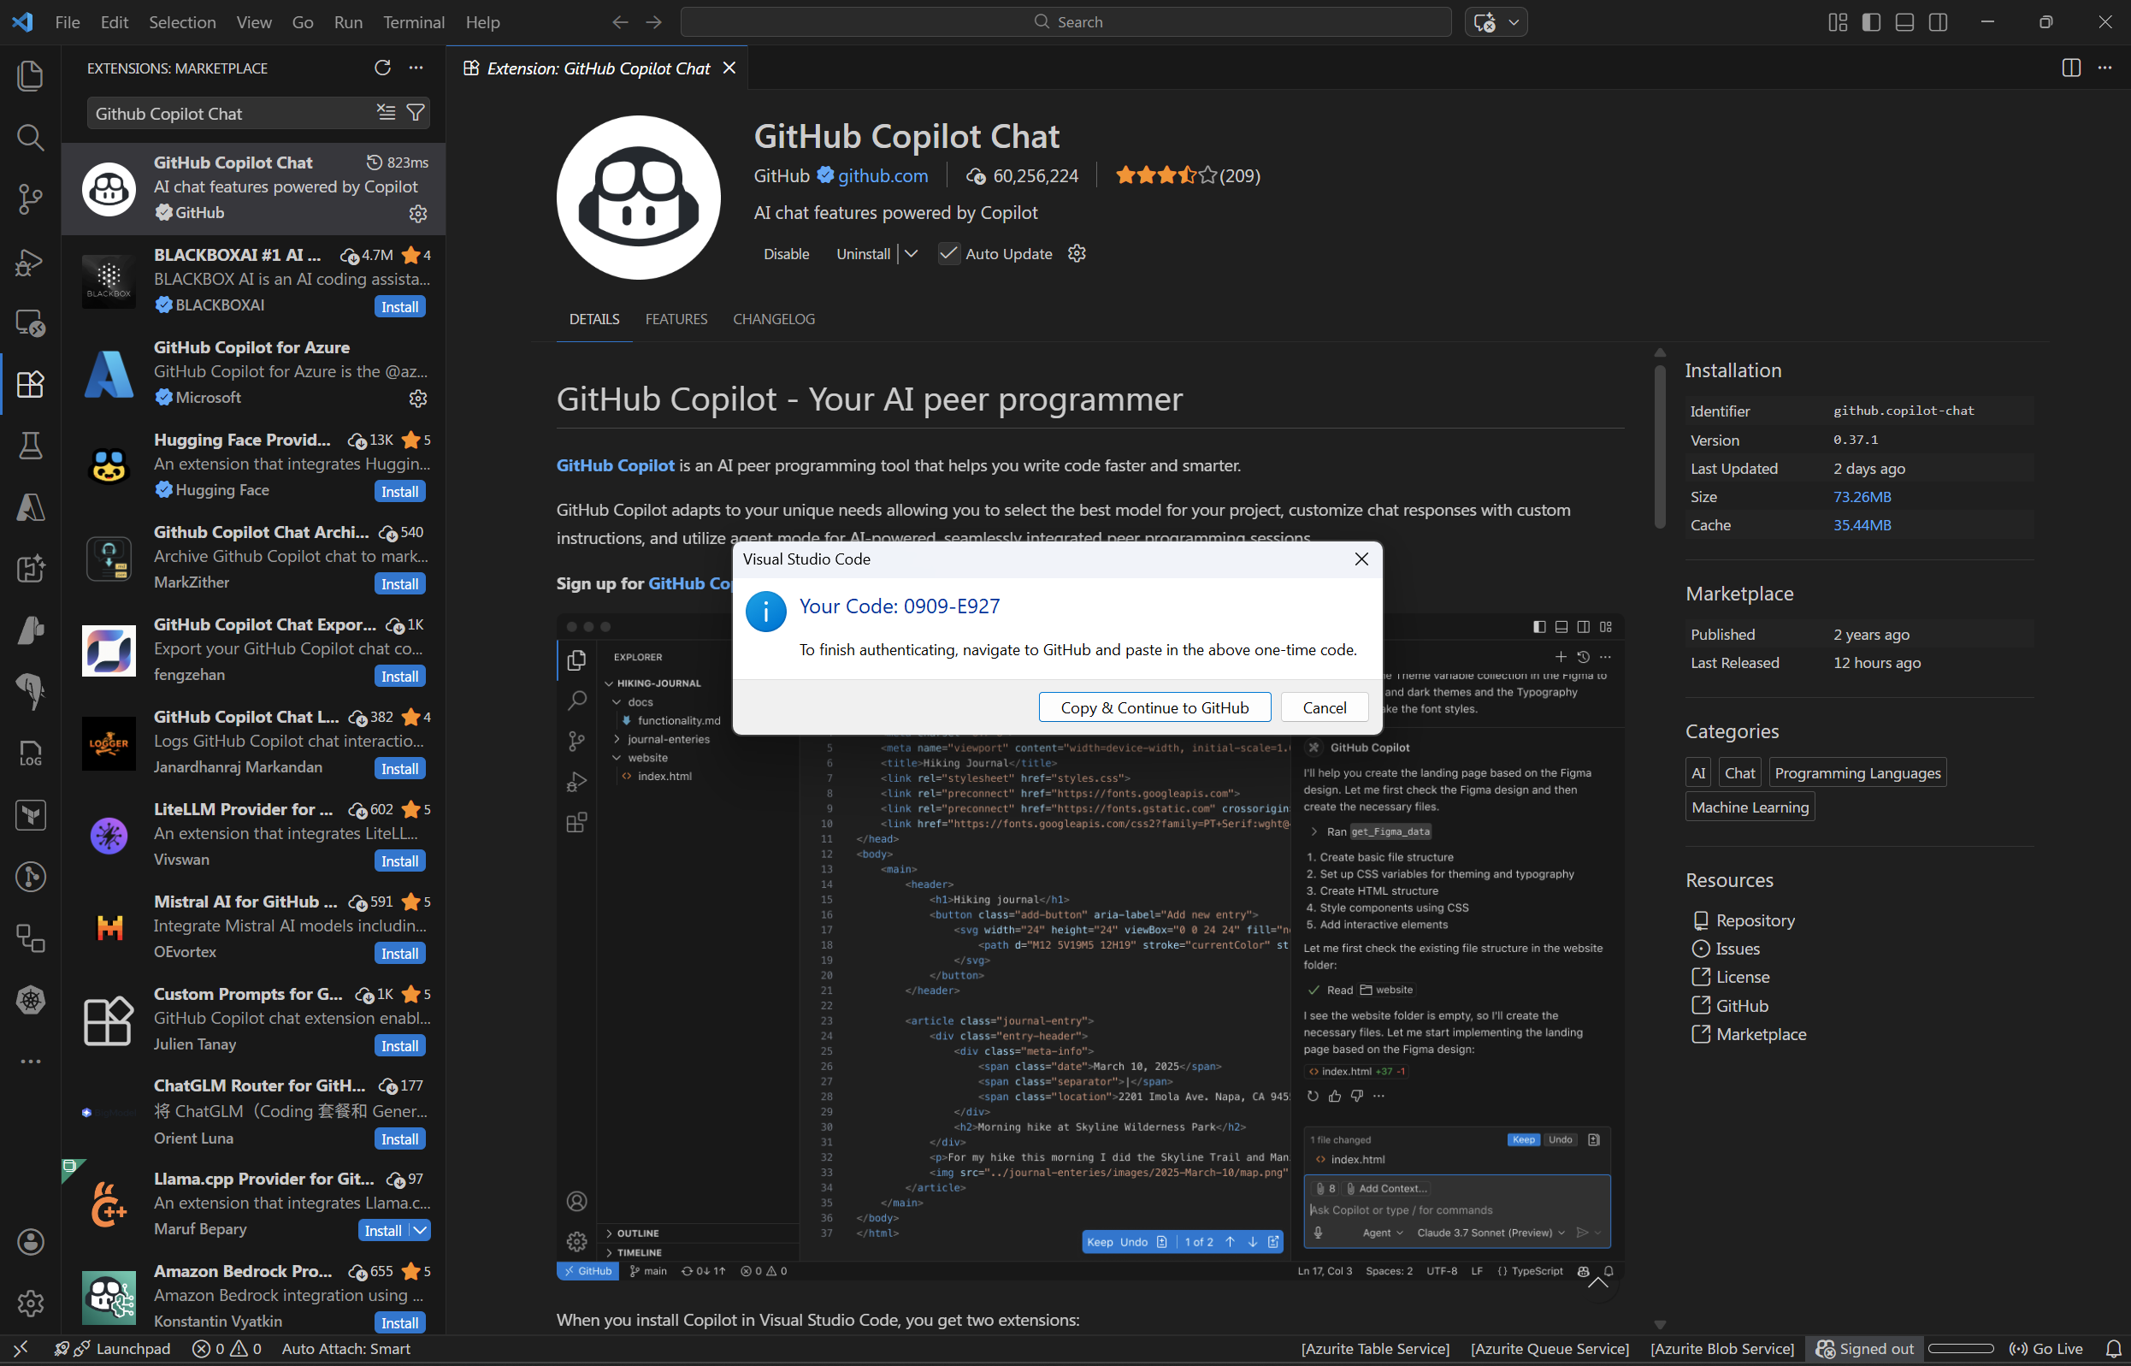Open manage gear for GitHub Copilot Chat item

pyautogui.click(x=417, y=214)
